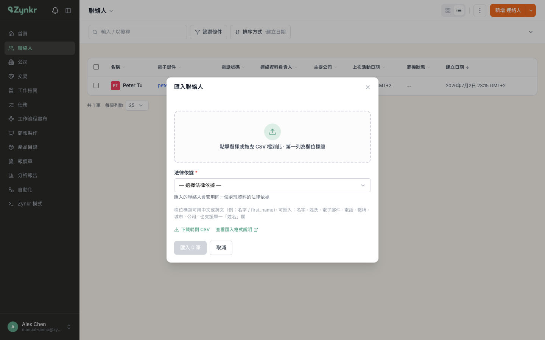Image resolution: width=545 pixels, height=340 pixels.
Task: Expand the Alex Chen account menu
Action: [40, 327]
